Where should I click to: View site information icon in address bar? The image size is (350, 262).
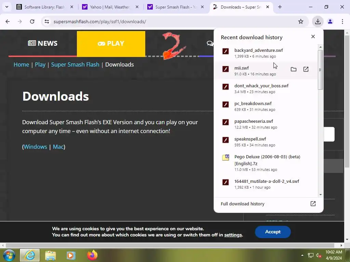(x=46, y=21)
